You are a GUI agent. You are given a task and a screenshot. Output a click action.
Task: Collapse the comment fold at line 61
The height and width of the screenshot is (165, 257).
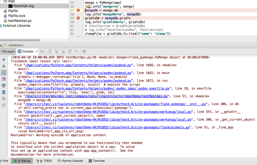pyautogui.click(x=83, y=26)
